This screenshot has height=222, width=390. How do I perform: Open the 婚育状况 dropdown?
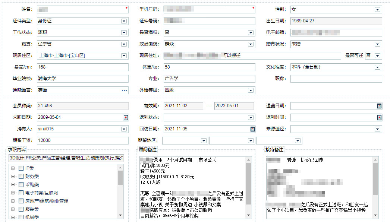tap(377, 44)
